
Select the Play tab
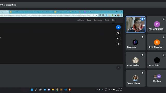(x=114, y=20)
